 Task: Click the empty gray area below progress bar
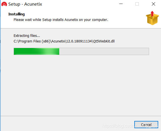pyautogui.click(x=81, y=85)
